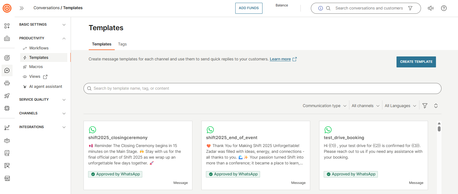This screenshot has height=194, width=458.
Task: Click the Infobip logo home icon
Action: [x=7, y=8]
